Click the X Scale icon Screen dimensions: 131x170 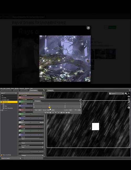click(20, 126)
